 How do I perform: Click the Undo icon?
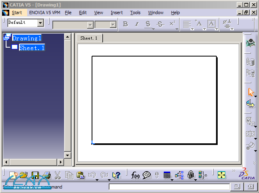click(x=92, y=175)
